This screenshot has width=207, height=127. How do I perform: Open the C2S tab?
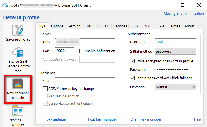(x=135, y=26)
